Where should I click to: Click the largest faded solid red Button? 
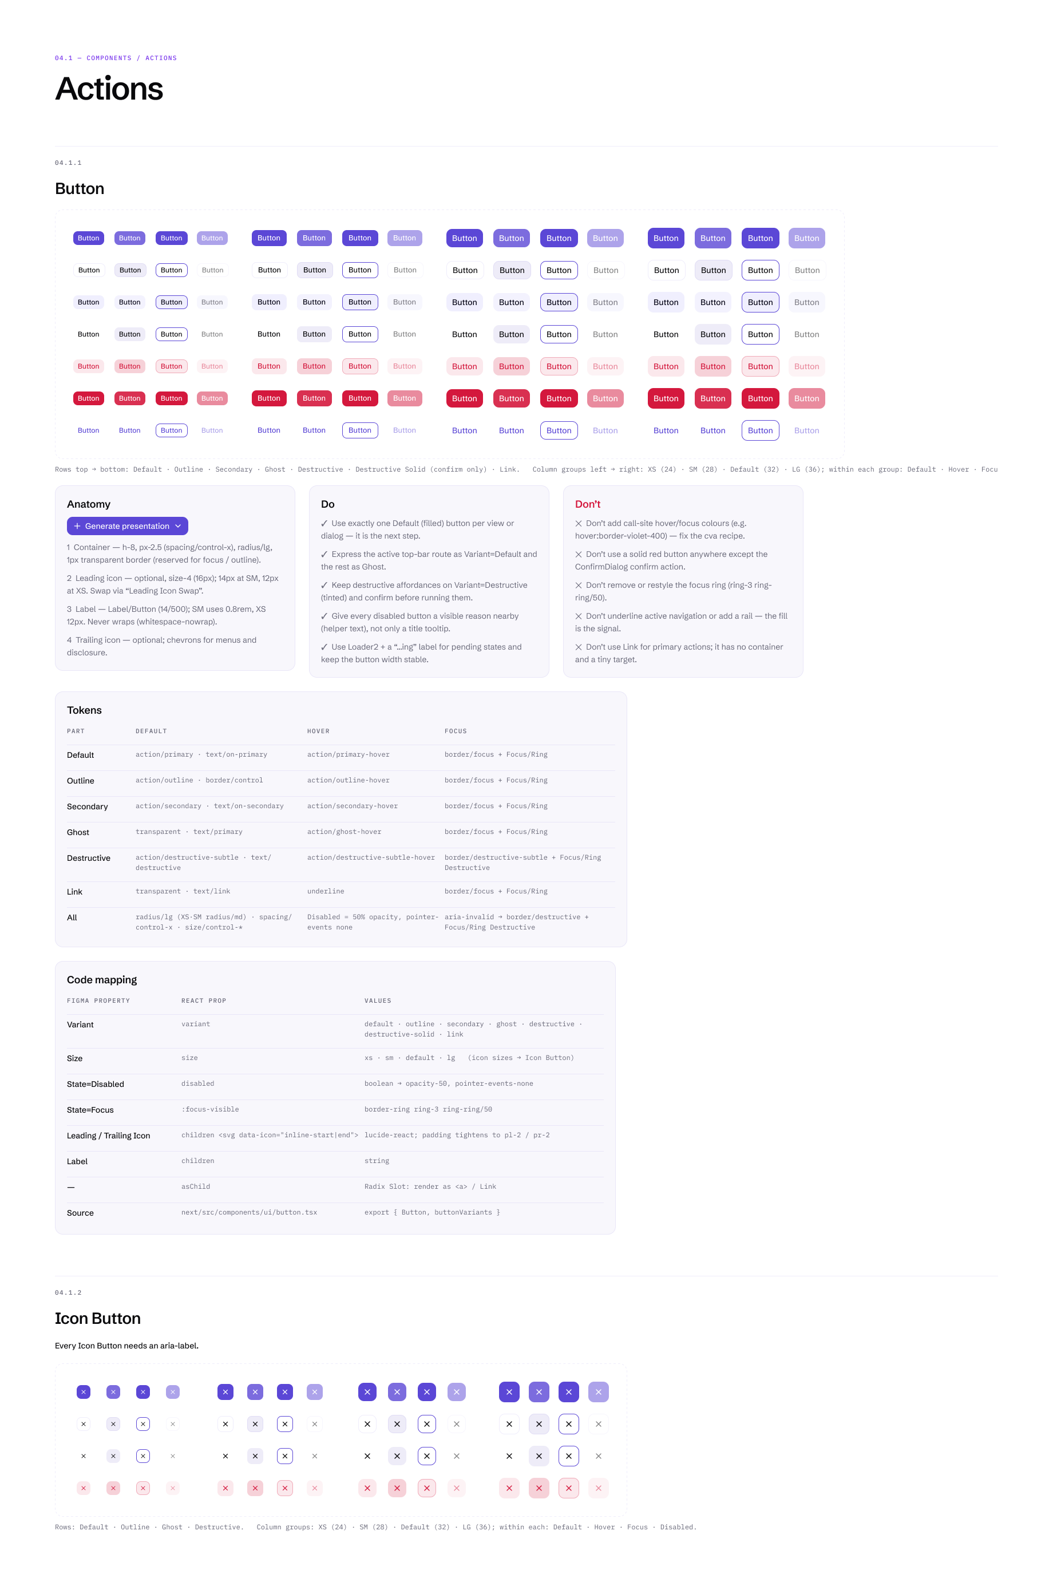tap(806, 398)
